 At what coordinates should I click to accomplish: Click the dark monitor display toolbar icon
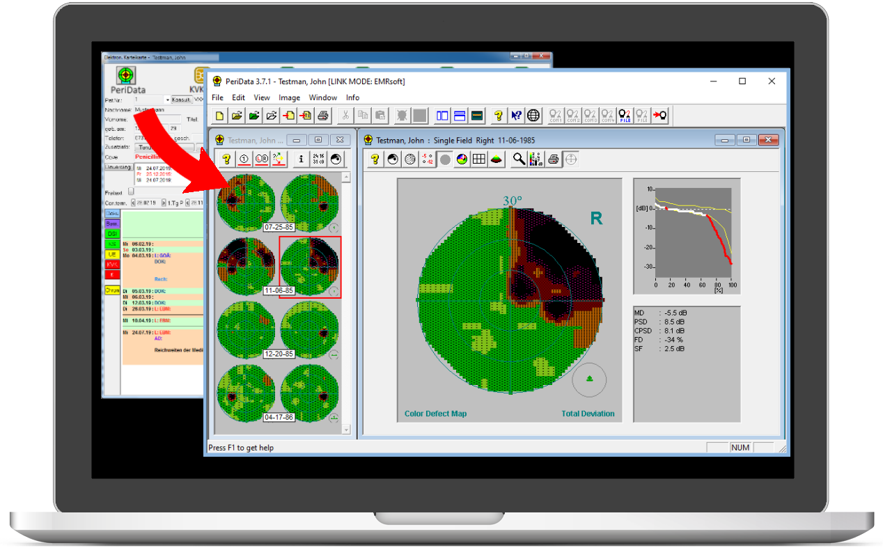coord(477,116)
